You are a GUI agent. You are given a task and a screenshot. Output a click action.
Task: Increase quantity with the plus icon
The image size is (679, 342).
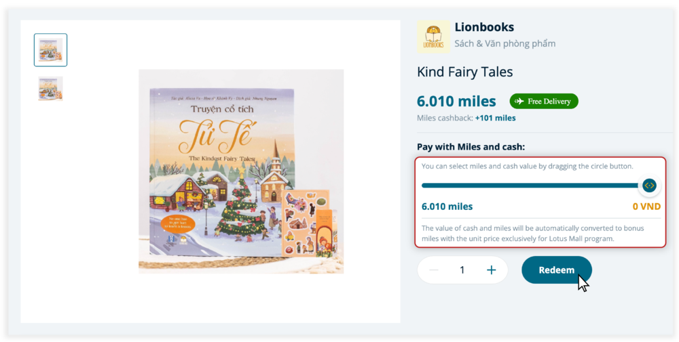(x=492, y=270)
